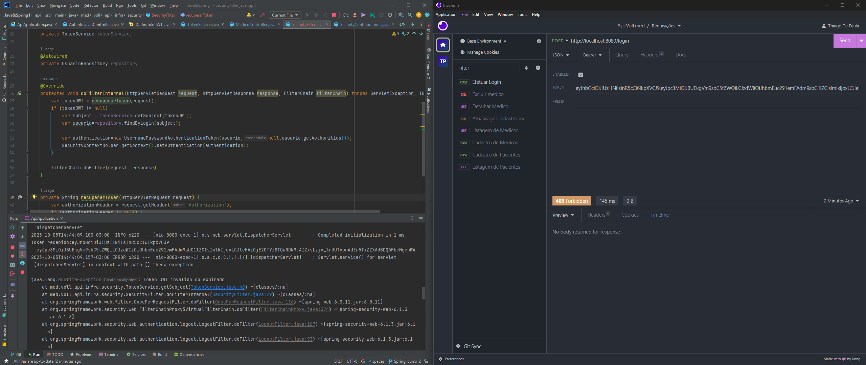The width and height of the screenshot is (866, 365).
Task: Click the Build project hammer icon
Action: pyautogui.click(x=262, y=15)
